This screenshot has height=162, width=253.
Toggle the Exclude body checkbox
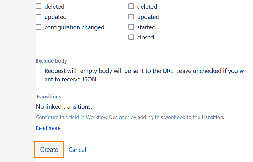pos(38,71)
